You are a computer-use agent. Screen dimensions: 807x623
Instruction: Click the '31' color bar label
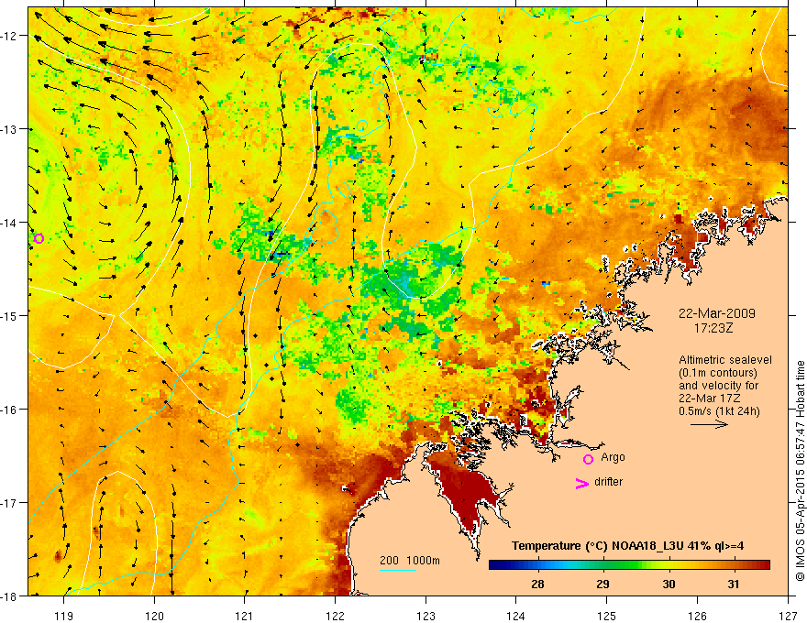coord(734,584)
